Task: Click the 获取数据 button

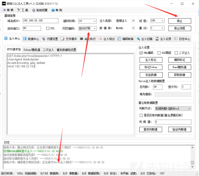Action: tap(179, 75)
